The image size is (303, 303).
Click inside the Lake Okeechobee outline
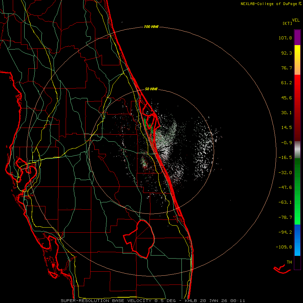coord(143,239)
